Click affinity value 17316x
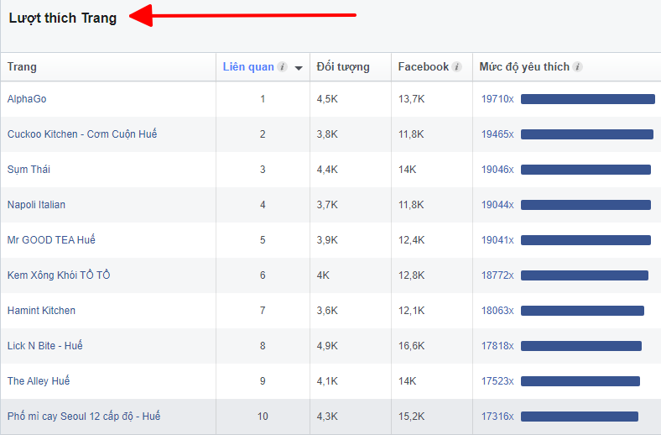The height and width of the screenshot is (435, 661). [x=497, y=416]
